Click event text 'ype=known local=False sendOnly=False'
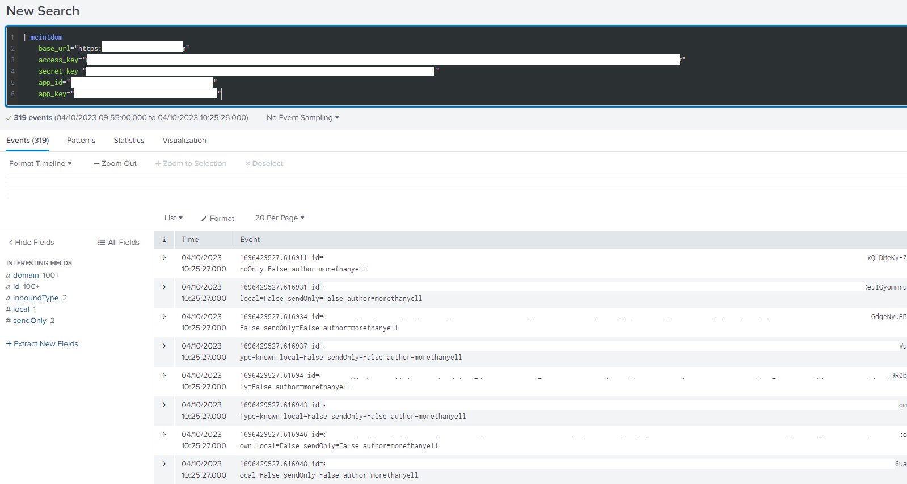This screenshot has width=907, height=484. pyautogui.click(x=311, y=358)
